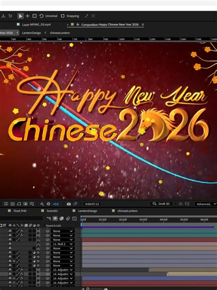Select the Selection arrow tool
Image resolution: width=217 pixels, height=290 pixels.
point(20,16)
